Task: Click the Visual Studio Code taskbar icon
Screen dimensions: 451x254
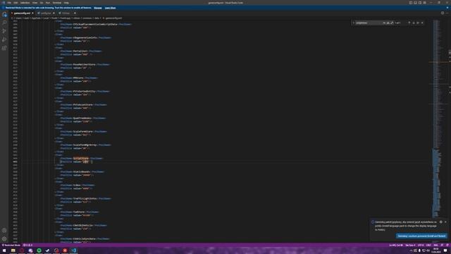Action: 73,250
